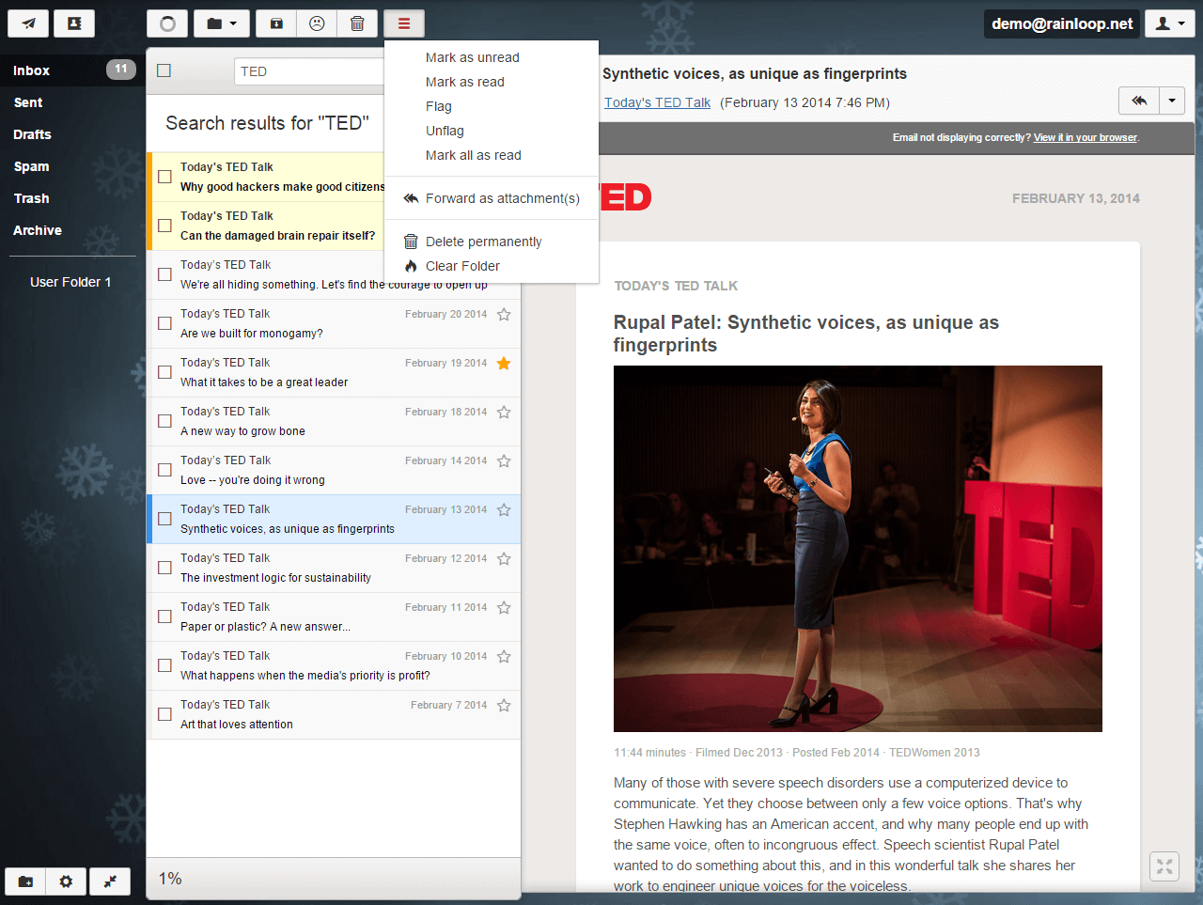The width and height of the screenshot is (1203, 905).
Task: Open the account user dropdown menu
Action: 1170,23
